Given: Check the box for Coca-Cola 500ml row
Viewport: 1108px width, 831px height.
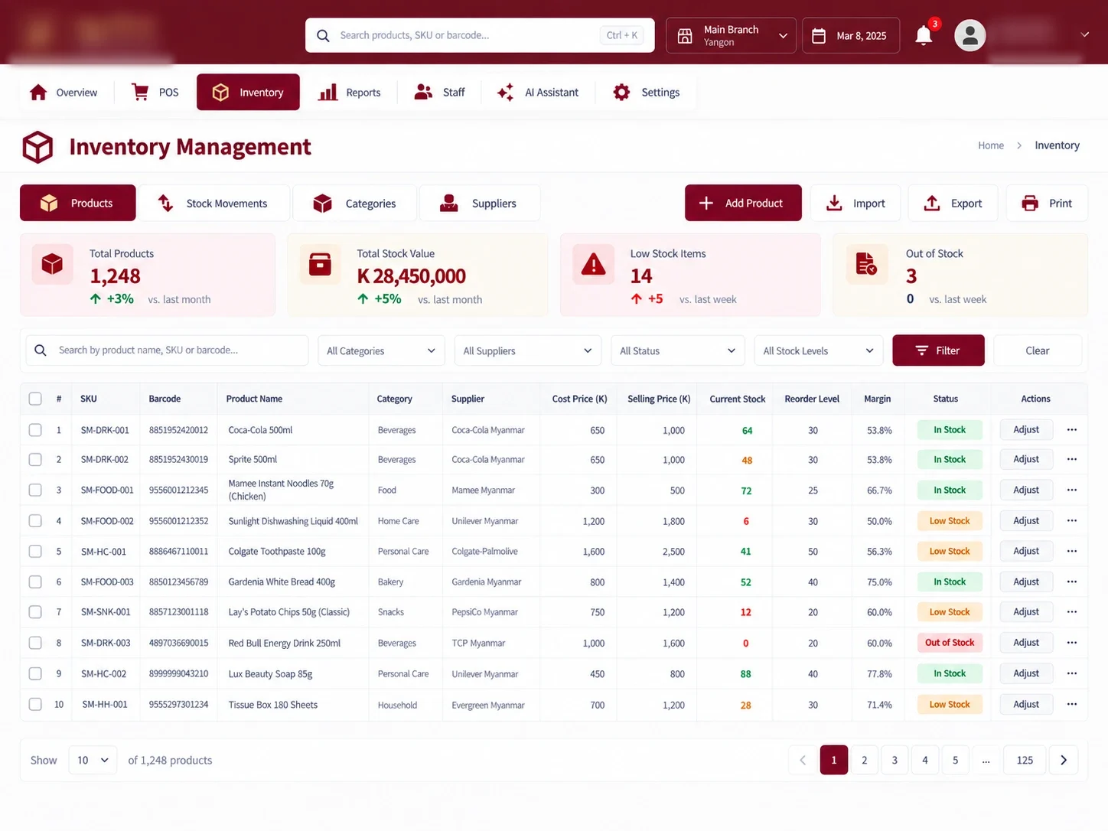Looking at the screenshot, I should [x=35, y=430].
